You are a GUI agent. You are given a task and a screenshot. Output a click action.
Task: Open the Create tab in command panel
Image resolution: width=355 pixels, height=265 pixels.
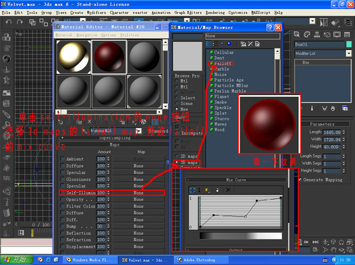coord(297,34)
